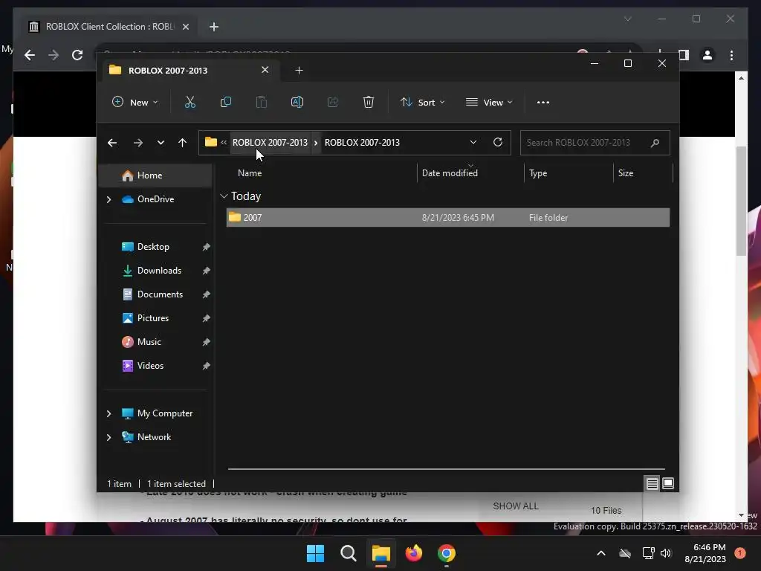The width and height of the screenshot is (761, 571).
Task: Open Windows Start menu
Action: pyautogui.click(x=315, y=553)
